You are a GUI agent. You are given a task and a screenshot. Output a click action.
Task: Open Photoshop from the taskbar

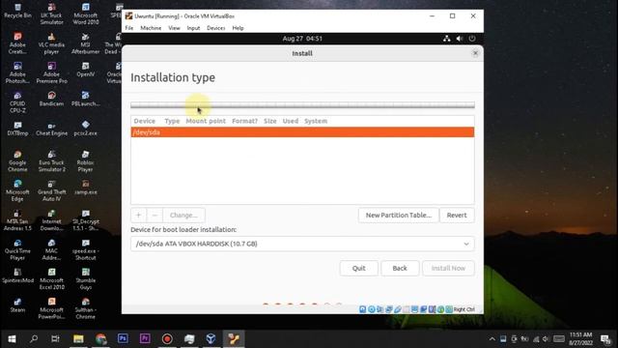(x=123, y=339)
